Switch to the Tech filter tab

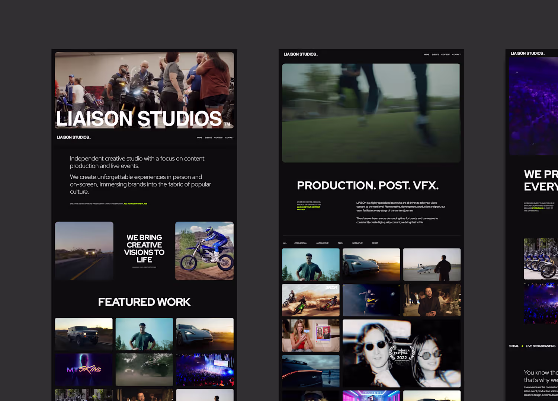340,243
